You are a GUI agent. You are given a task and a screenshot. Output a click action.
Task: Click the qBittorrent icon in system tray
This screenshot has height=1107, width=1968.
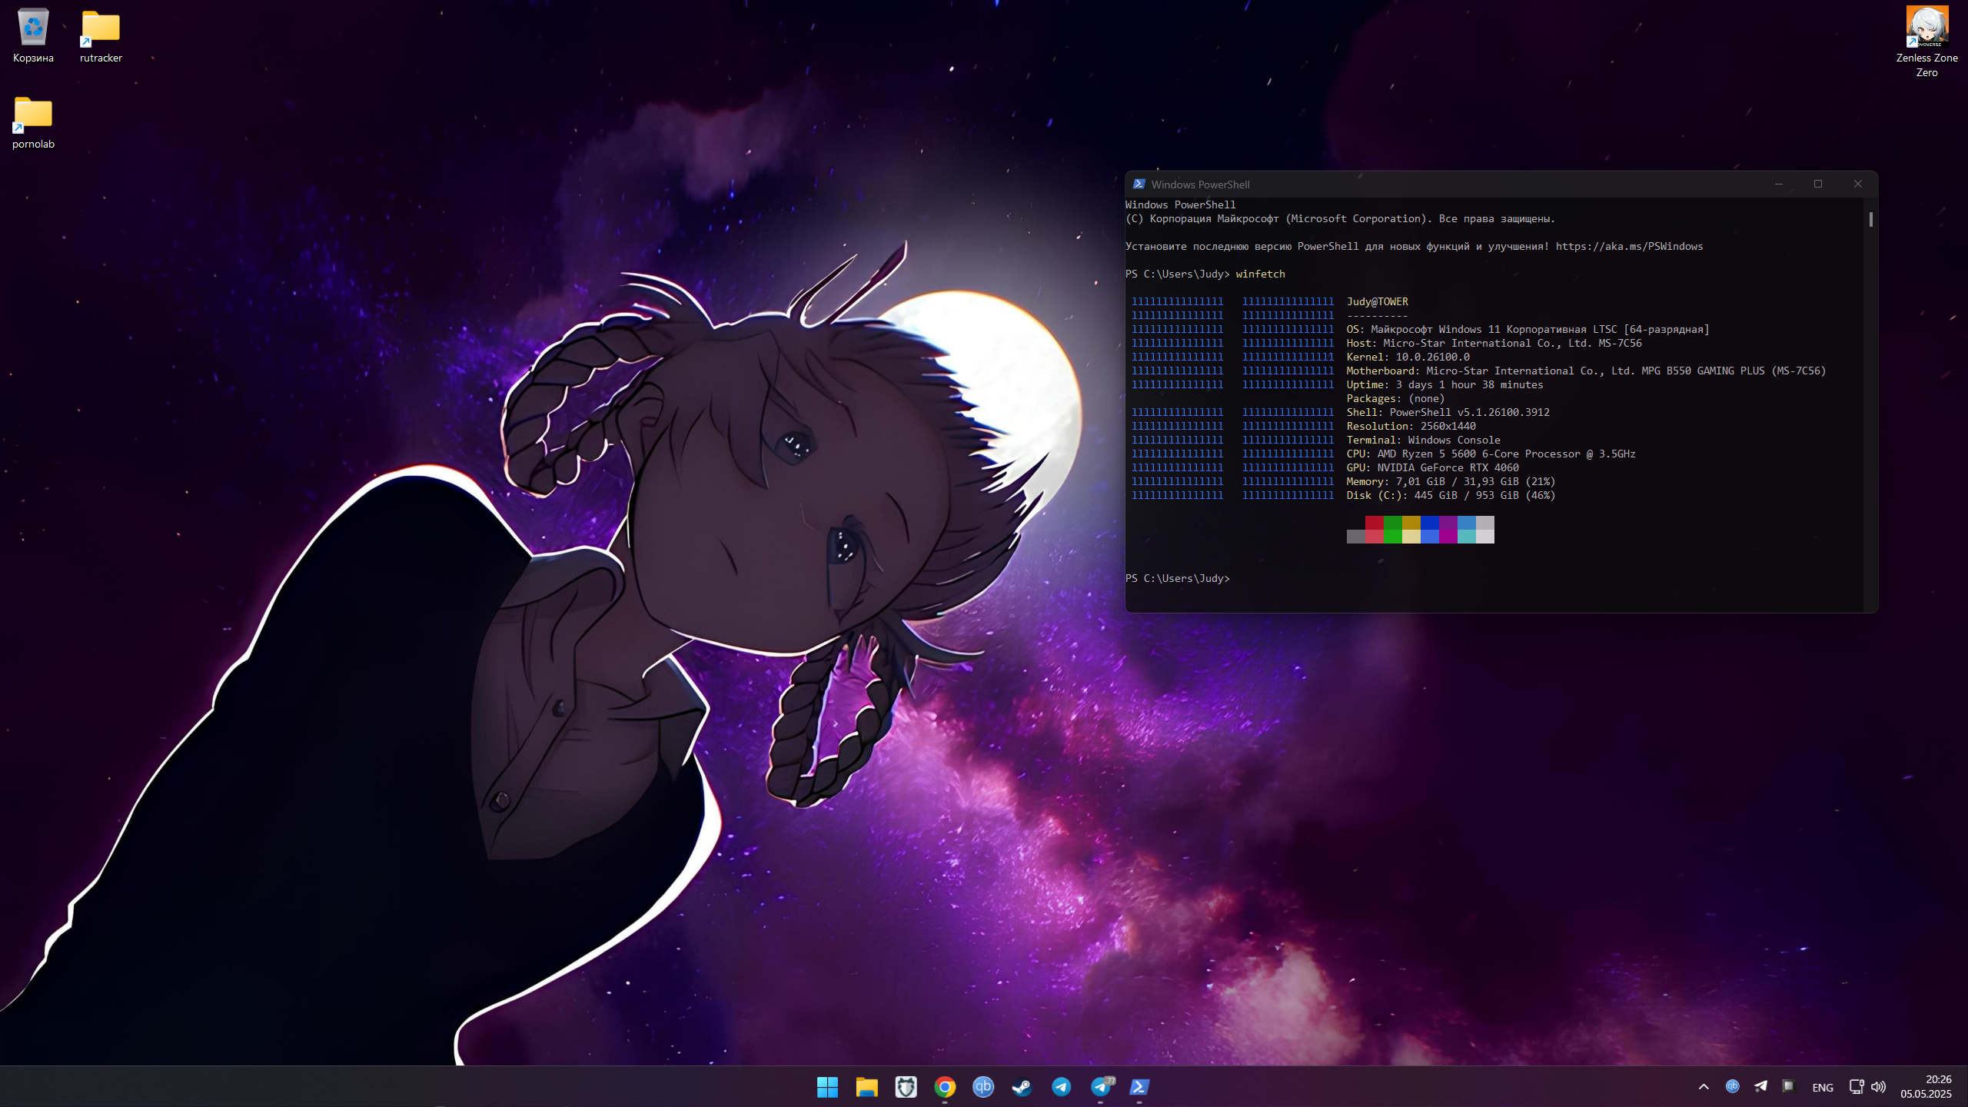[x=1732, y=1086]
